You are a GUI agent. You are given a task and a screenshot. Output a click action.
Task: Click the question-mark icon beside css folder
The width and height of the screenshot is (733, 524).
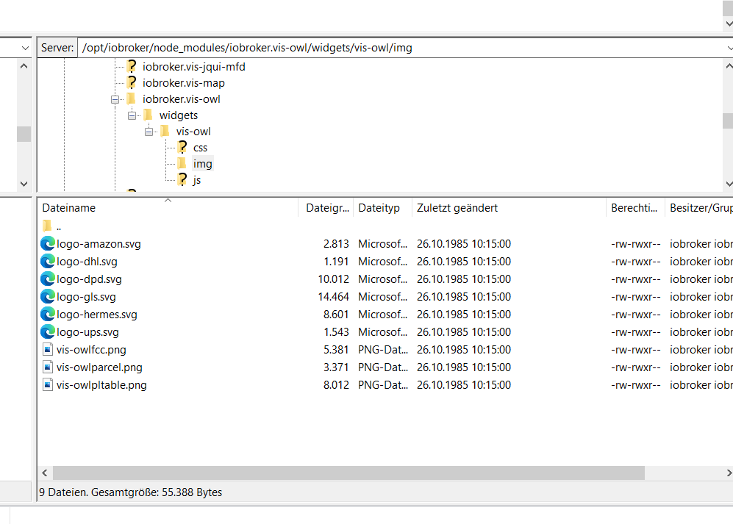click(182, 148)
